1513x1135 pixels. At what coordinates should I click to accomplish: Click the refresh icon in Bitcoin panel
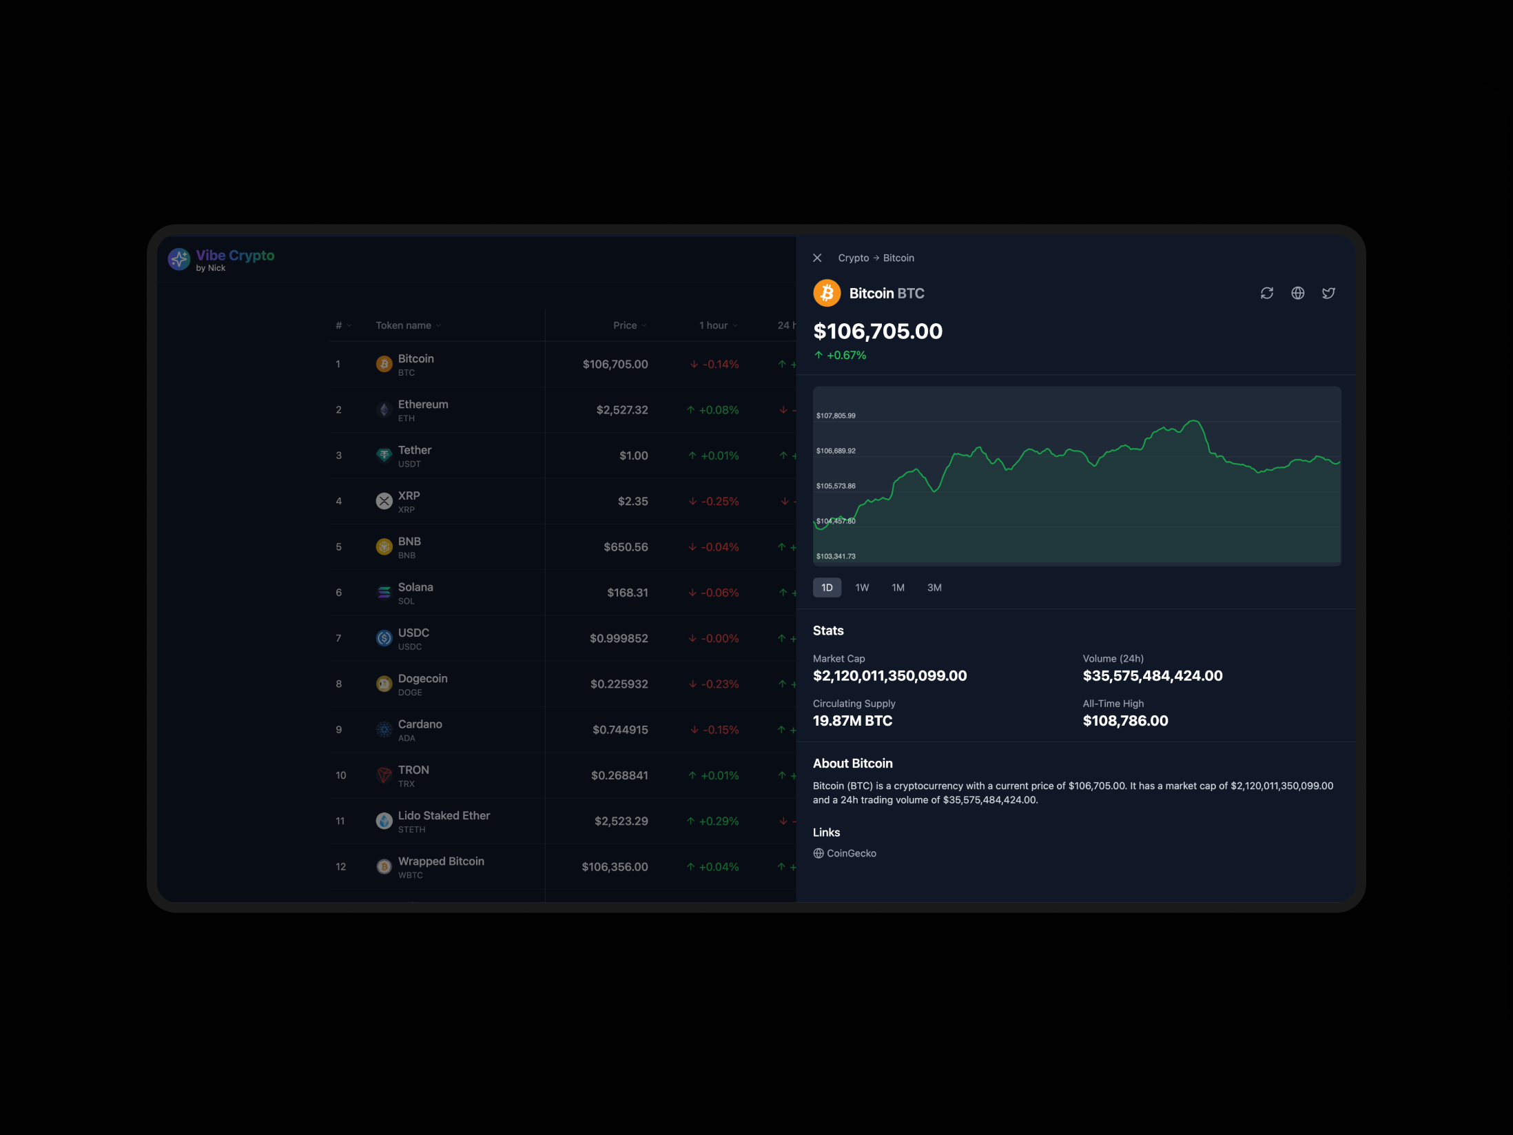[1266, 294]
